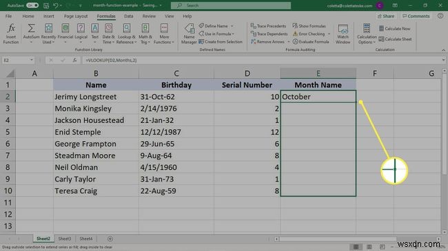Click the formula bar with VLOOKUP formula

(261, 61)
